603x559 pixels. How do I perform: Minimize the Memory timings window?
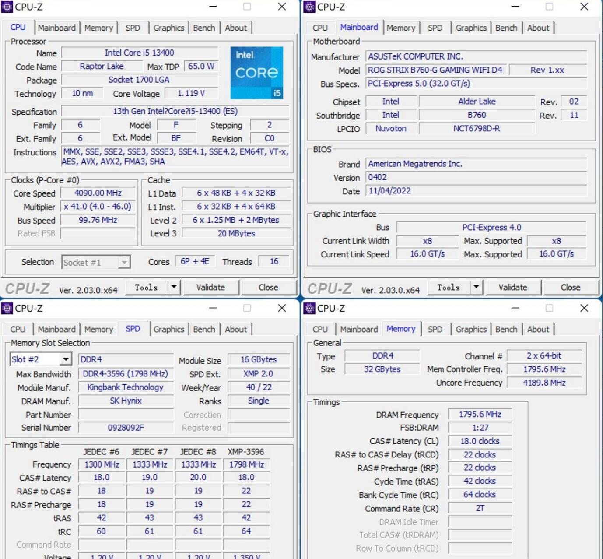(515, 308)
